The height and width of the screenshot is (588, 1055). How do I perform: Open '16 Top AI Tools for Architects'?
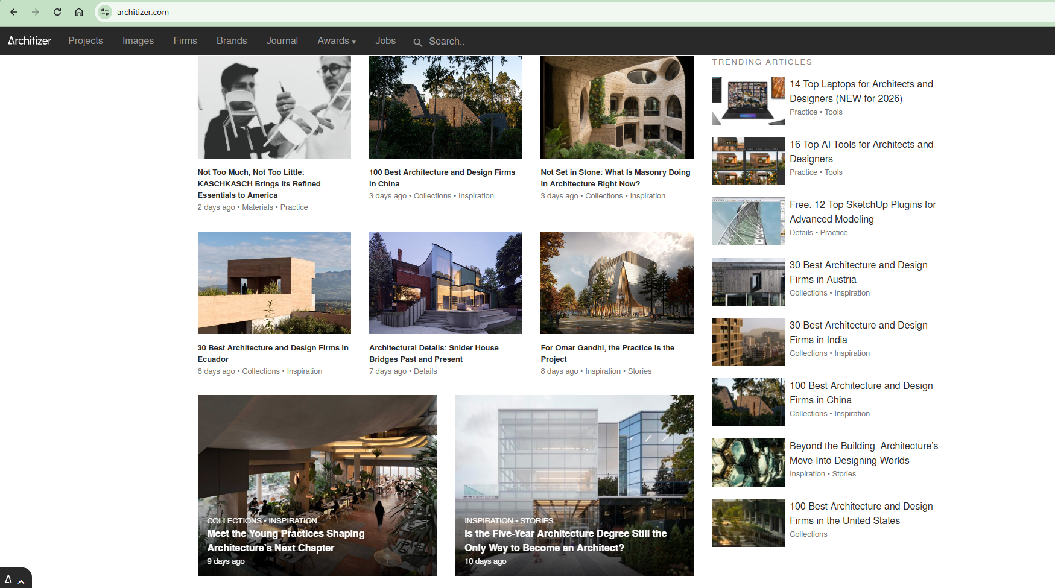pos(861,152)
